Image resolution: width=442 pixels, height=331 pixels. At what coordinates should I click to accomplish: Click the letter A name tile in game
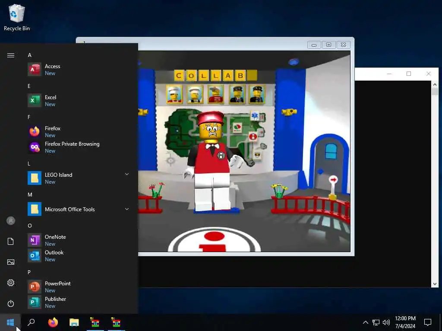[x=228, y=75]
